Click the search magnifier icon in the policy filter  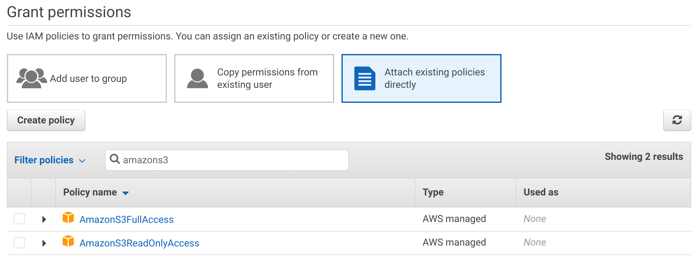(x=115, y=159)
